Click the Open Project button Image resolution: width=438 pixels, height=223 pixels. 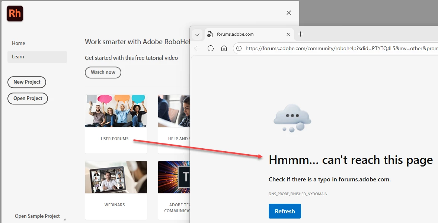tap(28, 98)
